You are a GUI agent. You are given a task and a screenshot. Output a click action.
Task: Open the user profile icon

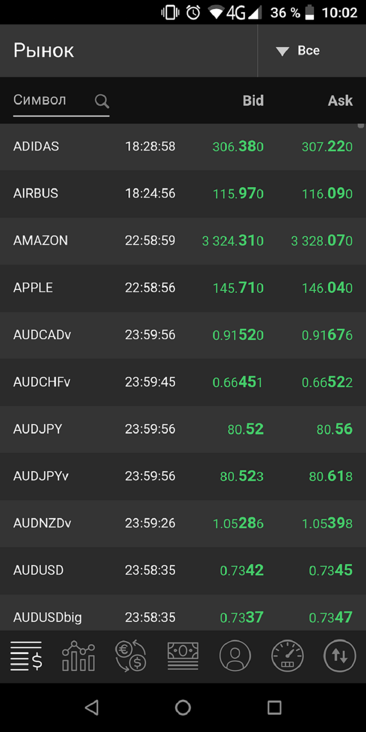point(235,656)
